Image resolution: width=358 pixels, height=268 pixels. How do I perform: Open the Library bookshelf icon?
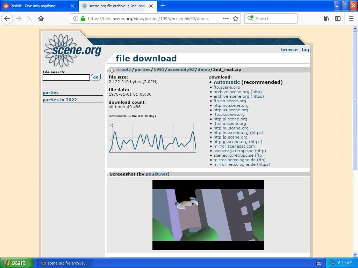[327, 18]
